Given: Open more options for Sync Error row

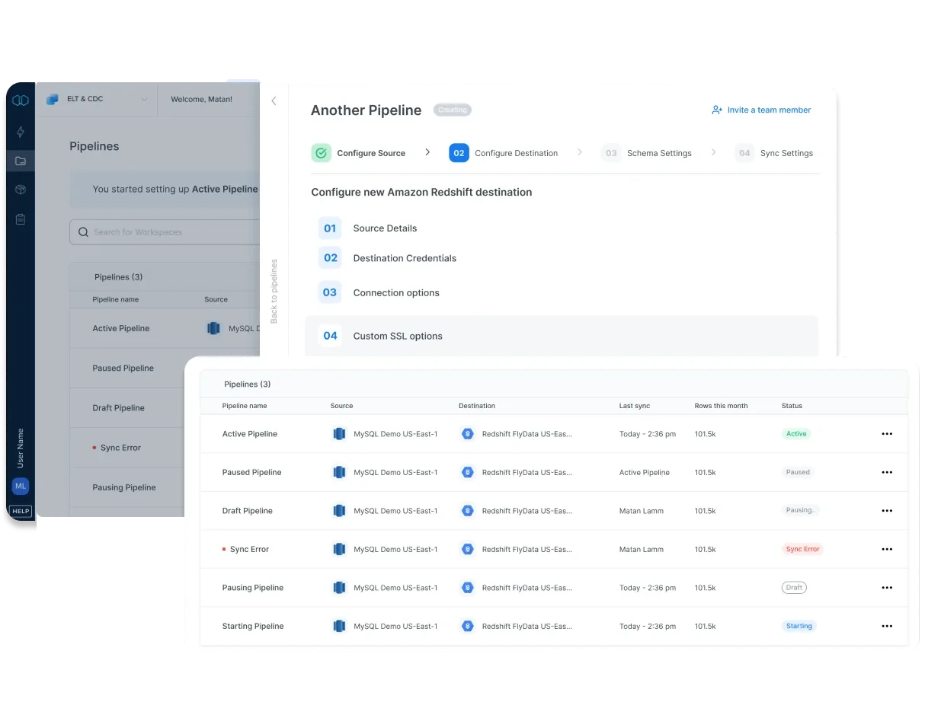Looking at the screenshot, I should [887, 549].
